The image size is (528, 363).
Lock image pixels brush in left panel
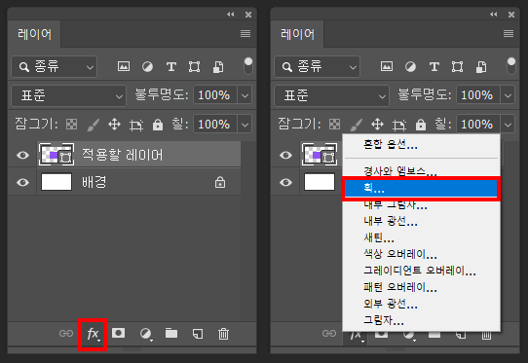(94, 125)
